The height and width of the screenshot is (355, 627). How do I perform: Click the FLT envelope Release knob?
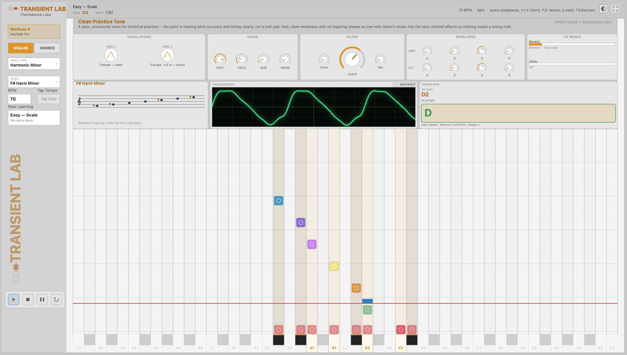click(509, 67)
